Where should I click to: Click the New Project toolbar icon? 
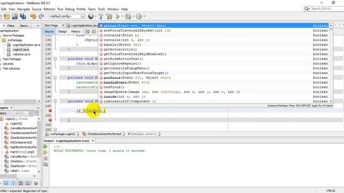click(7, 17)
